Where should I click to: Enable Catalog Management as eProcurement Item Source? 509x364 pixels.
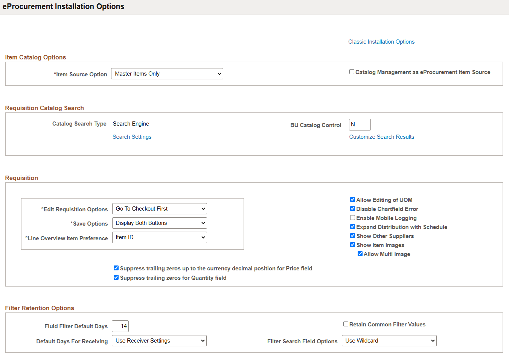click(x=352, y=72)
